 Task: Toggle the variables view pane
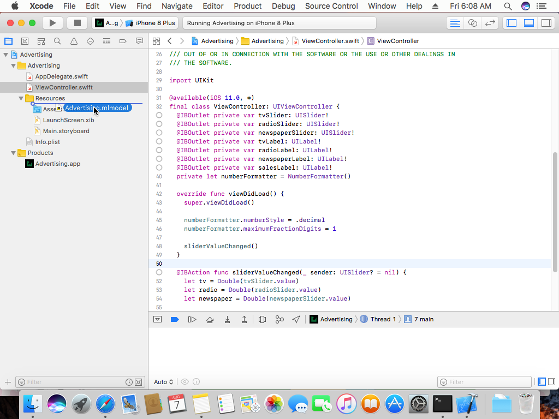point(542,382)
